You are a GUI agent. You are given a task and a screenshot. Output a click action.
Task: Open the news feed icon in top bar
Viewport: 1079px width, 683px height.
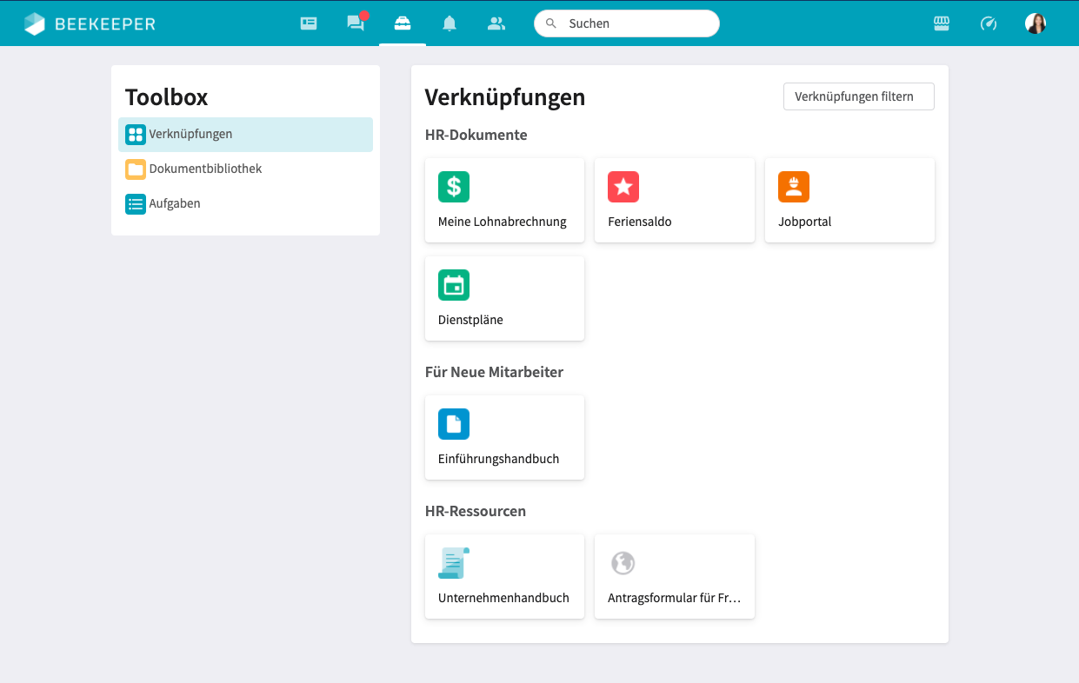point(309,23)
